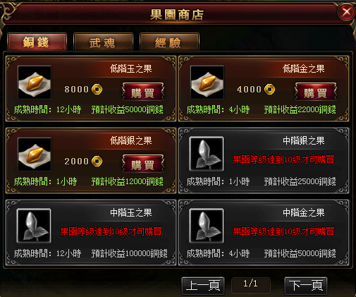Go to previous page with 上一頁
Viewport: 356px width, 297px height.
tap(203, 286)
